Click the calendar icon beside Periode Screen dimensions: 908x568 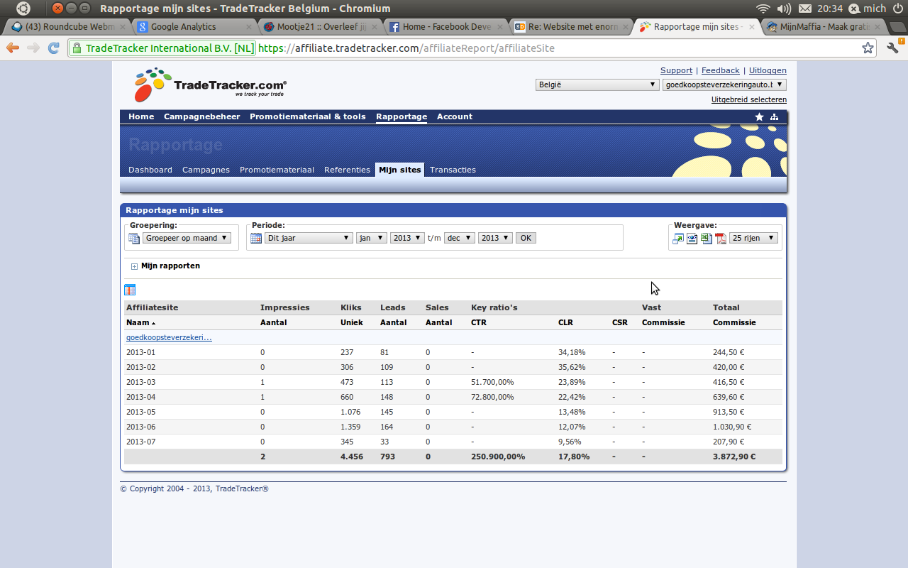tap(256, 238)
